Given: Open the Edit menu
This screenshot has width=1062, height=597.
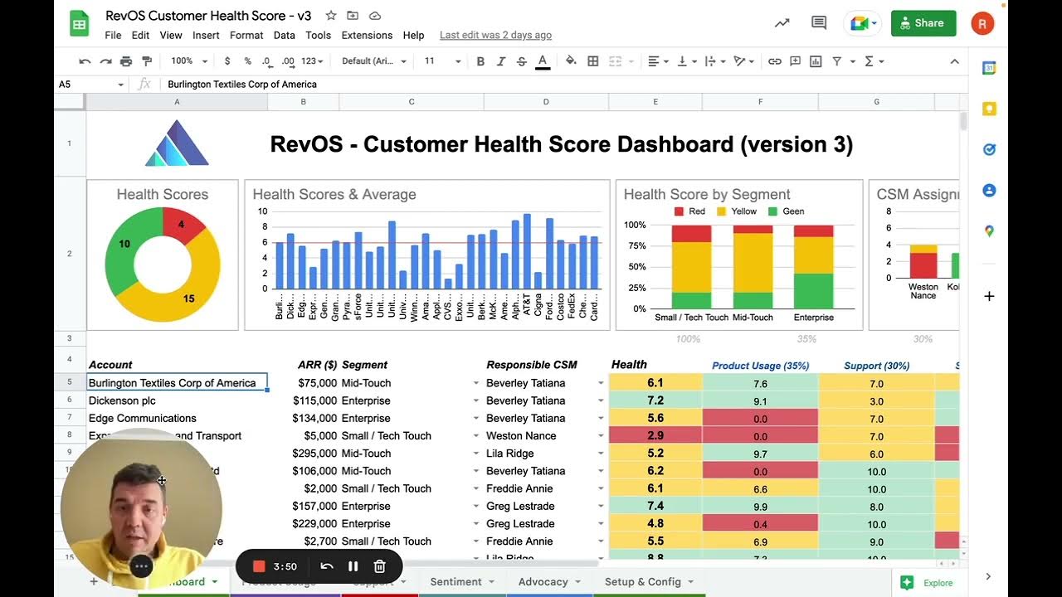Looking at the screenshot, I should point(140,35).
